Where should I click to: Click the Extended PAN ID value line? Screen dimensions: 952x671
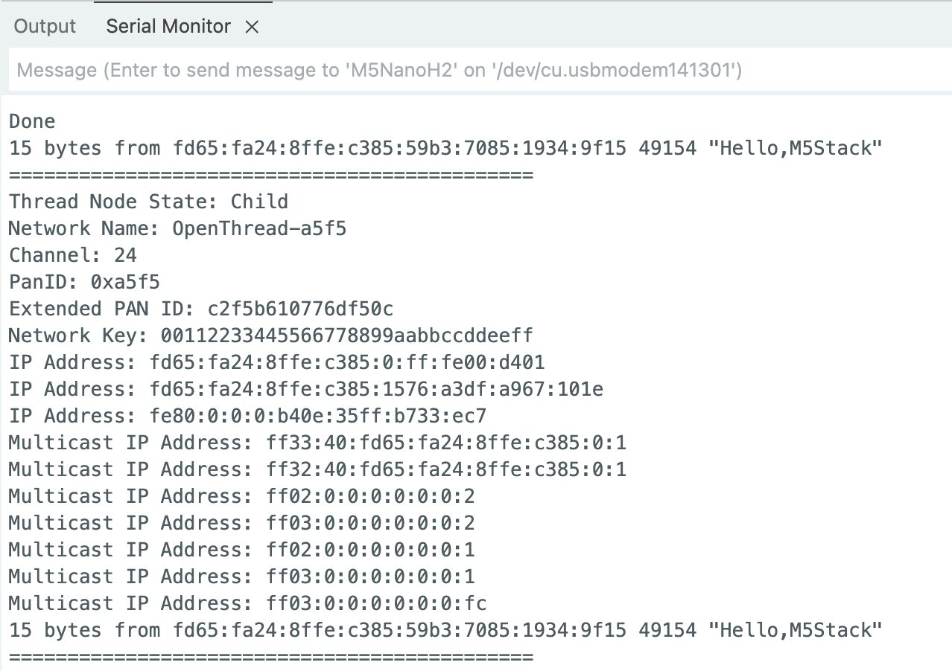tap(201, 309)
